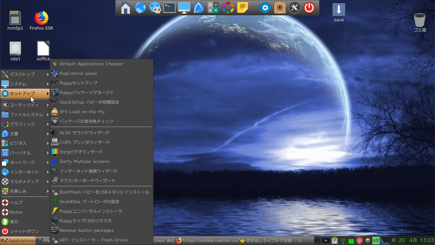This screenshot has width=435, height=245.
Task: Click the save desktop icon
Action: coord(339,13)
